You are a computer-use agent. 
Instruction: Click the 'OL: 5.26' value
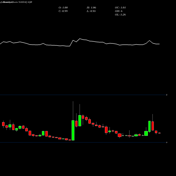(x=120, y=15)
